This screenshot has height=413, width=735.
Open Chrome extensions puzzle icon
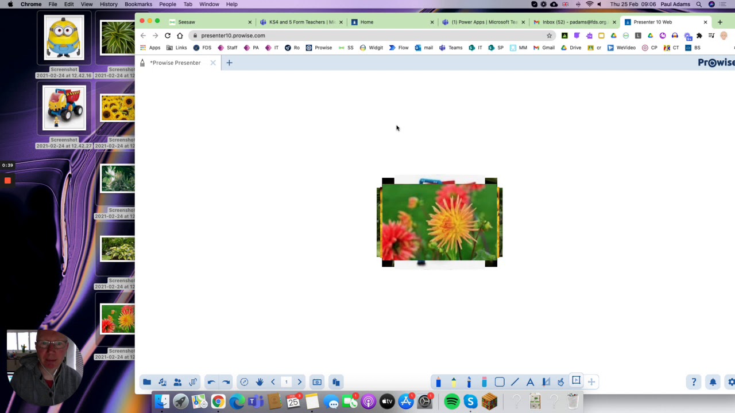coord(699,36)
